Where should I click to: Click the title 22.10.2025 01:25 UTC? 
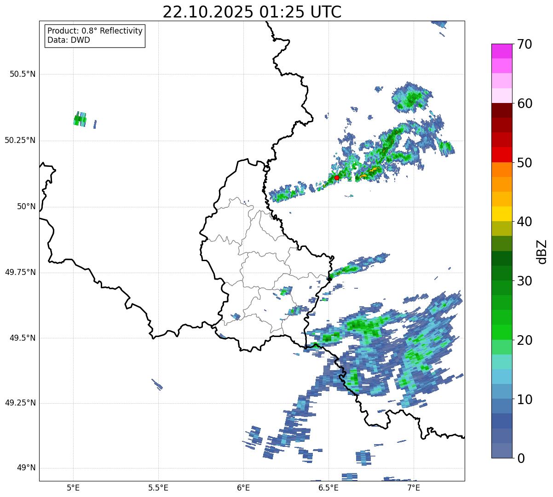(x=252, y=12)
